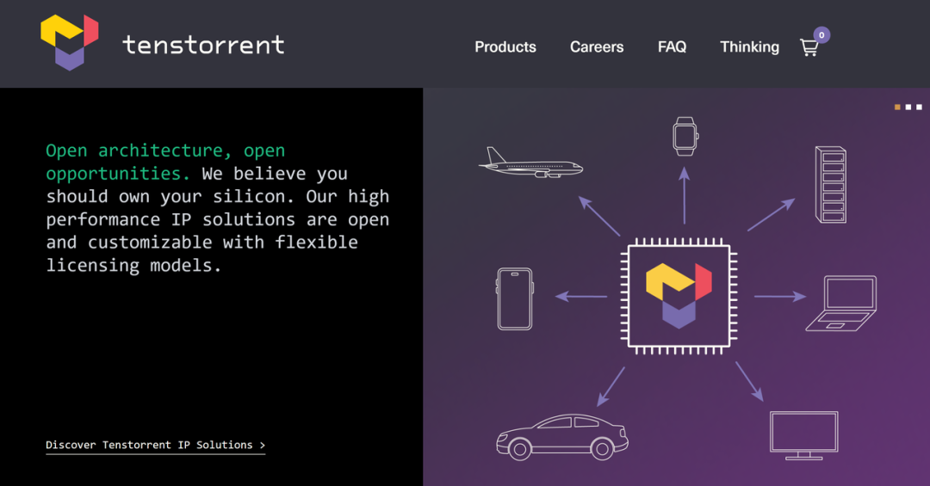This screenshot has width=930, height=486.
Task: Follow Discover Tenstorrent IP Solutions link
Action: point(155,445)
